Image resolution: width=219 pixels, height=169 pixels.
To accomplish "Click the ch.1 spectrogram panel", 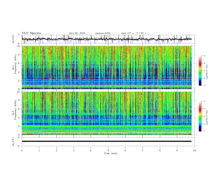I will point(106,67).
